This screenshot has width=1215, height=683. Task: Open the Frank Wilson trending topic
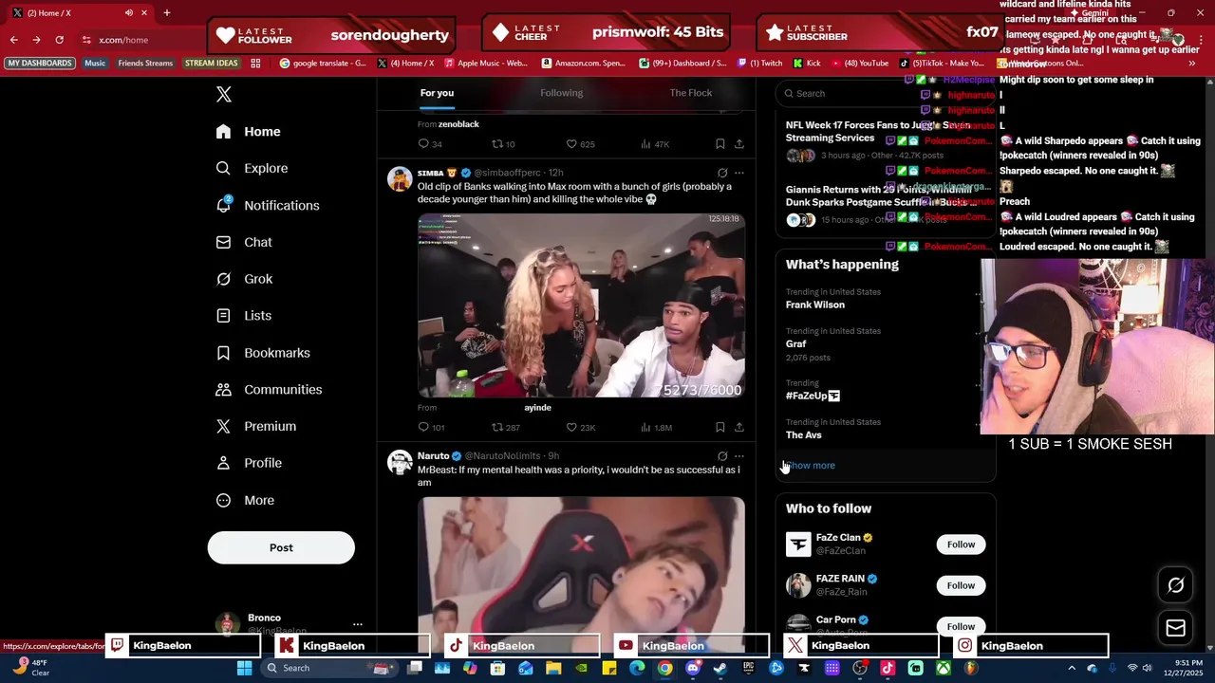pyautogui.click(x=815, y=305)
